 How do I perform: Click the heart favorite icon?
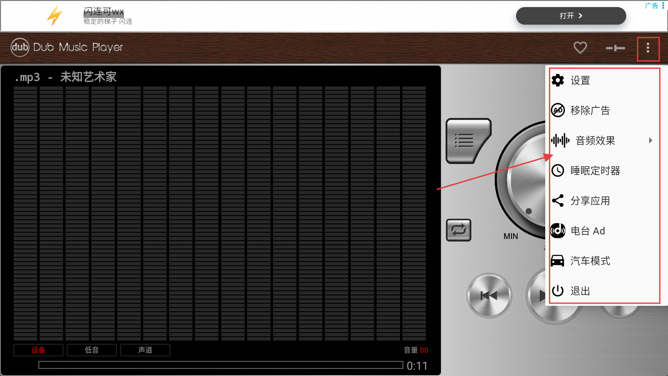pyautogui.click(x=580, y=48)
